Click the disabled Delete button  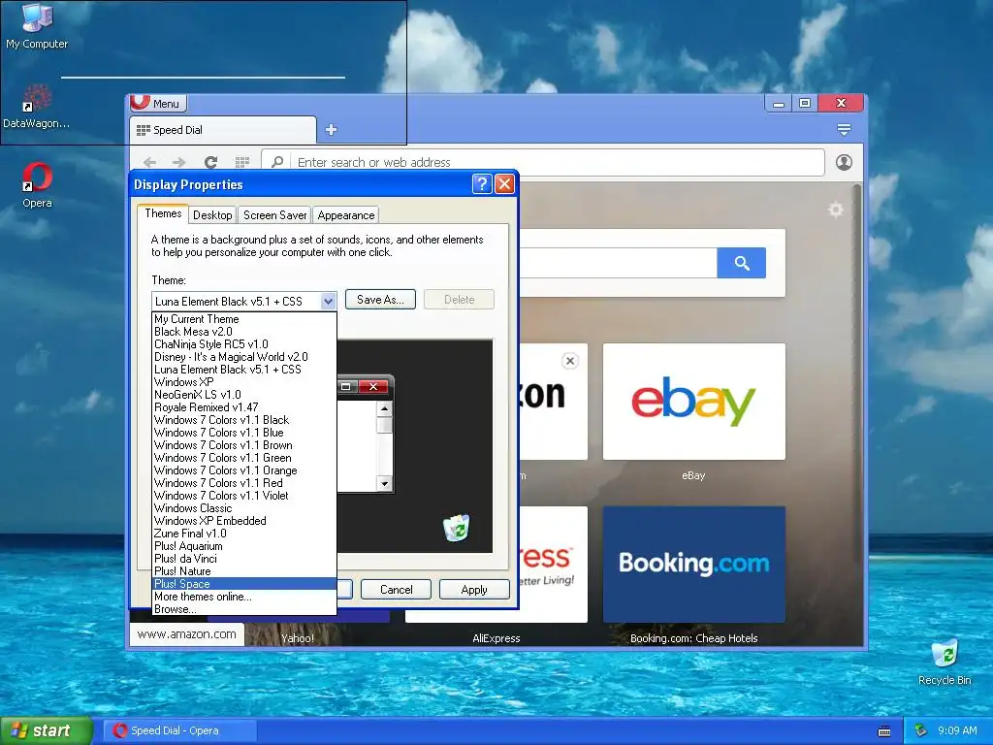(459, 300)
